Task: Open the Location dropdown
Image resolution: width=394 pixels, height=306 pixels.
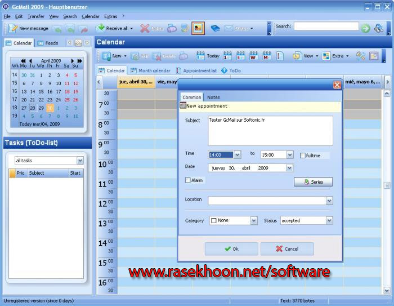Action: pyautogui.click(x=329, y=201)
